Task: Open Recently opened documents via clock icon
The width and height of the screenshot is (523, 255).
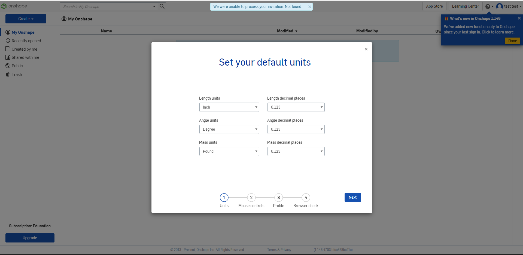Action: [26, 41]
